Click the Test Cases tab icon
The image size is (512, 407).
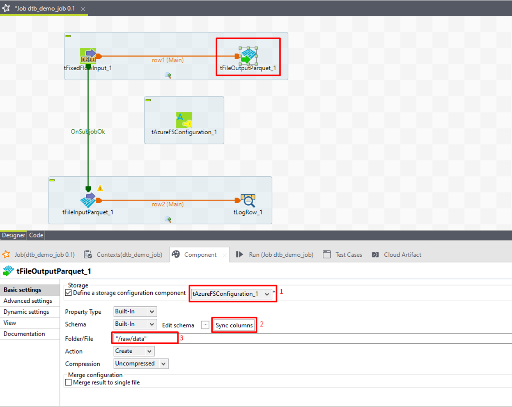pyautogui.click(x=327, y=254)
